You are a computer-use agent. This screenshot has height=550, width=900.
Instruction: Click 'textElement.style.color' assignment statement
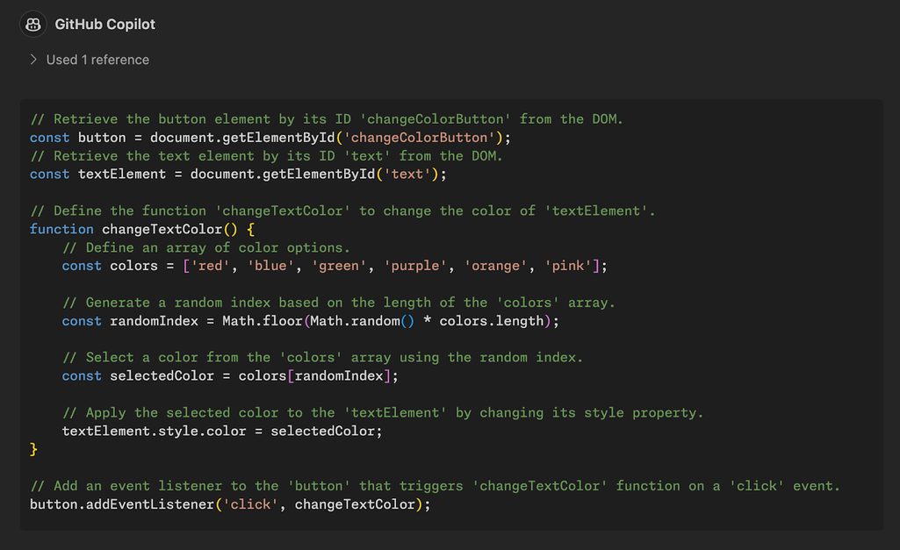[x=154, y=431]
